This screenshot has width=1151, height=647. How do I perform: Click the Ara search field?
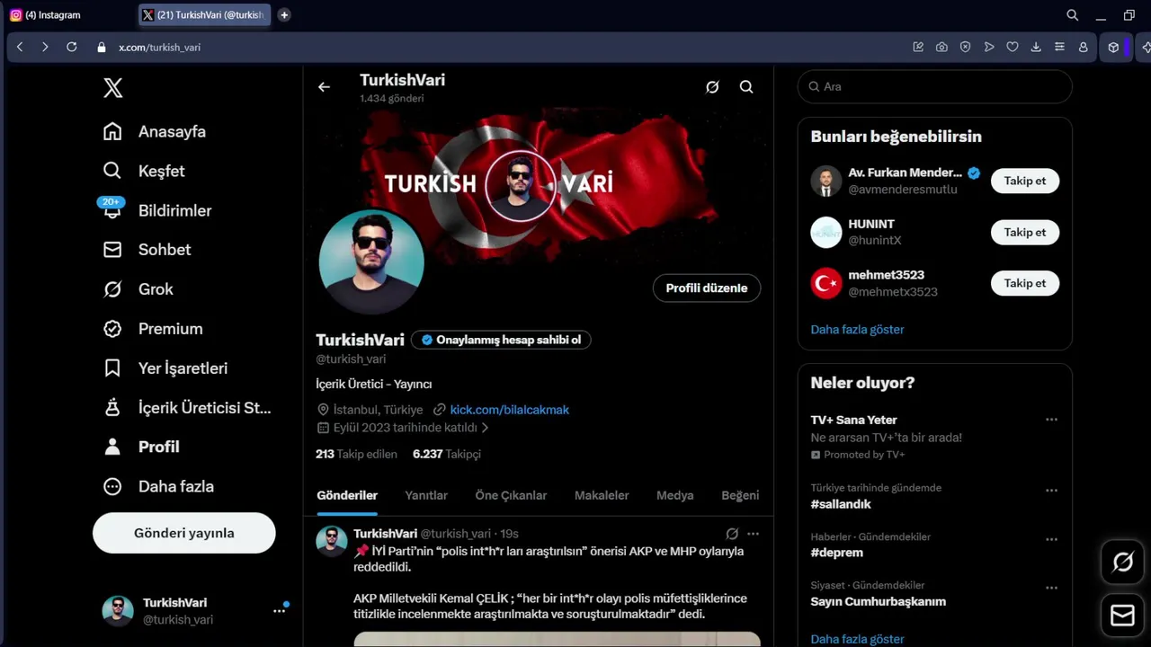pos(935,86)
